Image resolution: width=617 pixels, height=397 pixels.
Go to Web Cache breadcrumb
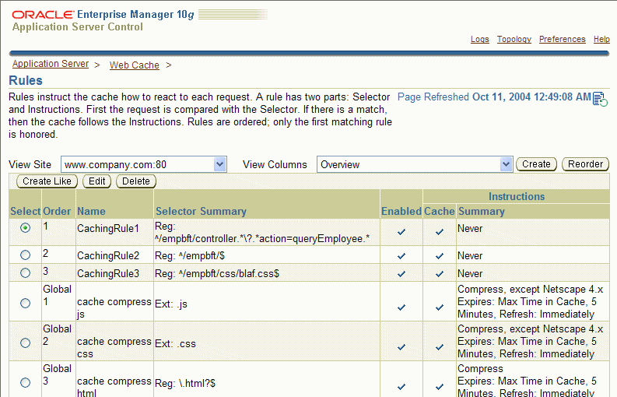134,65
